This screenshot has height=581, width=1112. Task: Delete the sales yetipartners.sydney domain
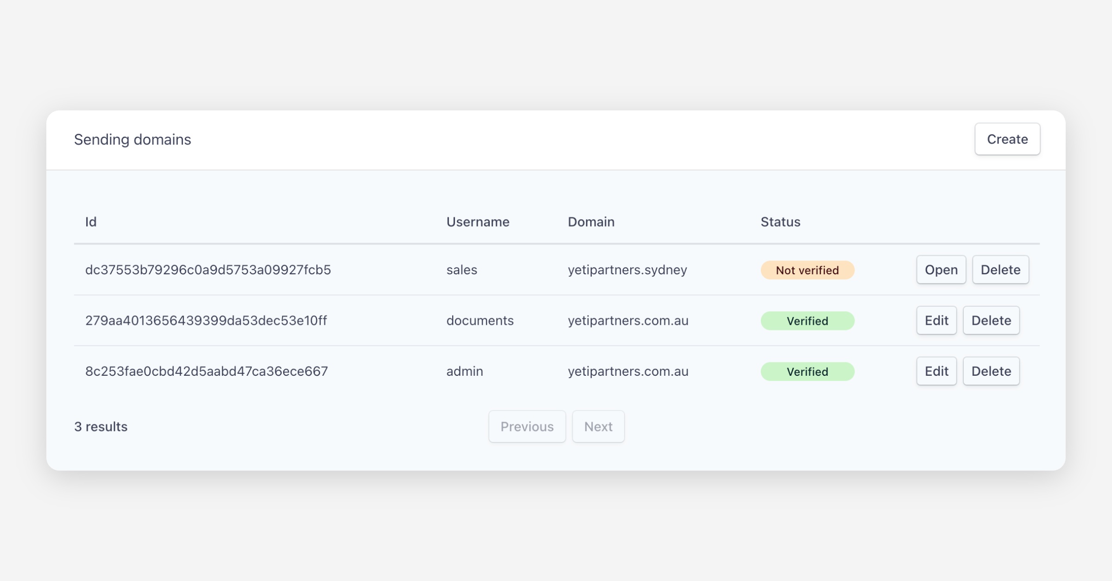point(1000,270)
